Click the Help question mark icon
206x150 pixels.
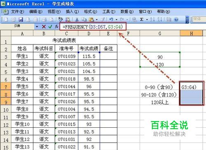(x=176, y=19)
